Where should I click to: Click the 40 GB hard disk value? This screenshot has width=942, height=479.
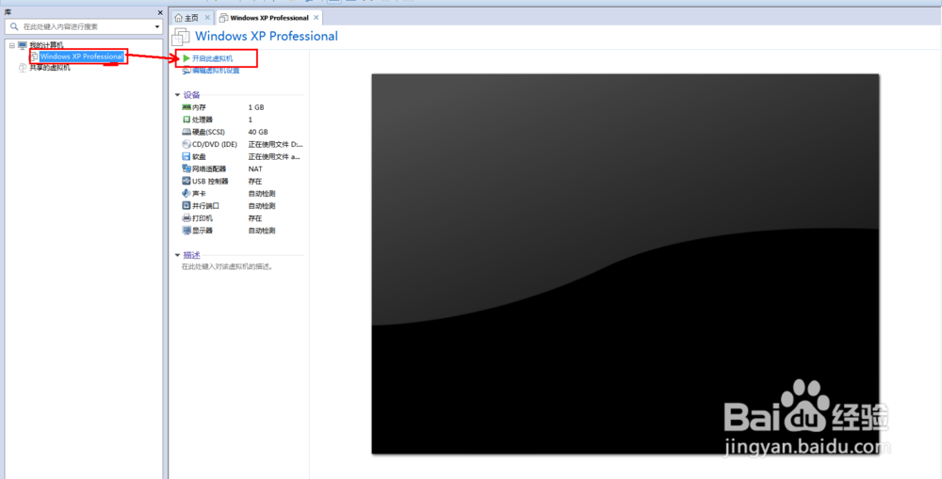(x=258, y=132)
